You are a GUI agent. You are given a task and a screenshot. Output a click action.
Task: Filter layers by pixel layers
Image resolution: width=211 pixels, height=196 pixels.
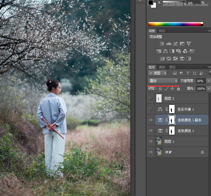pos(175,73)
